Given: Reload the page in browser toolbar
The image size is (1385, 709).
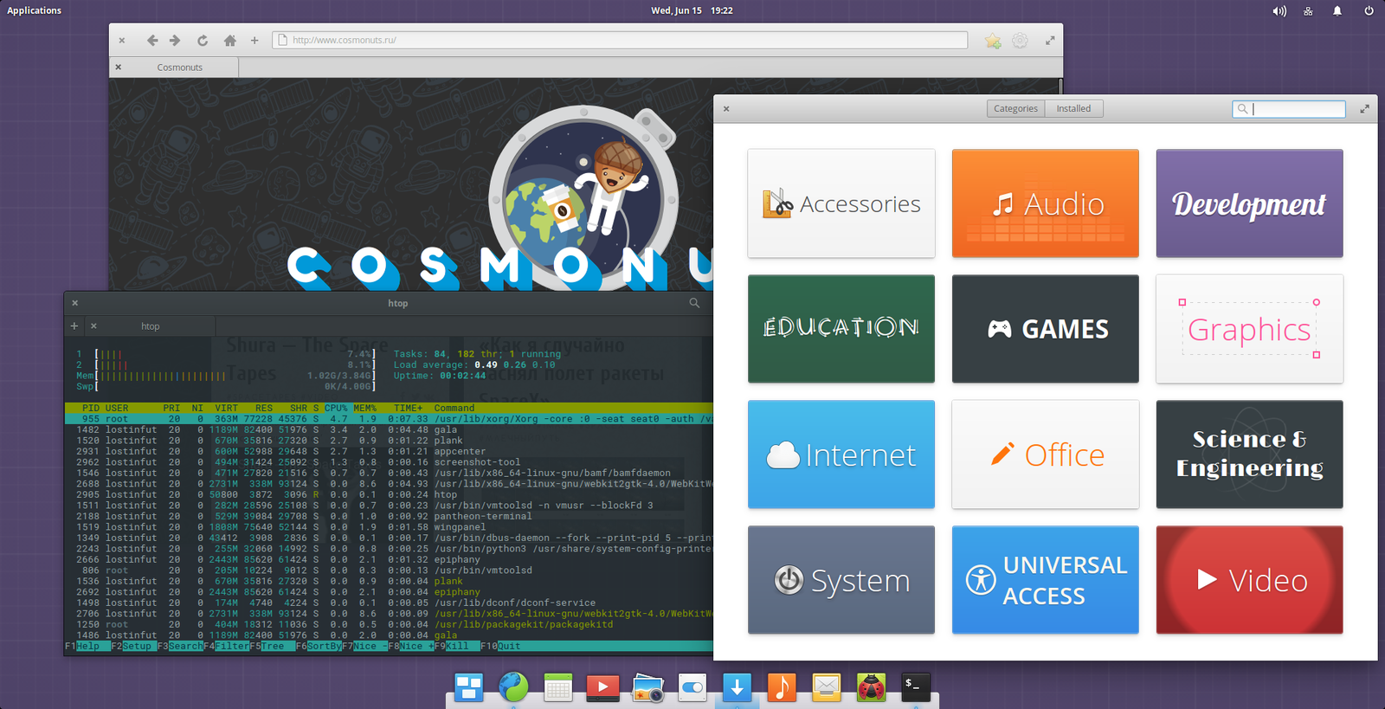Looking at the screenshot, I should 203,40.
